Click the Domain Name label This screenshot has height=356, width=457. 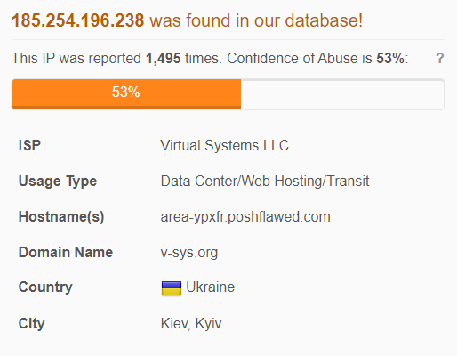pyautogui.click(x=66, y=253)
